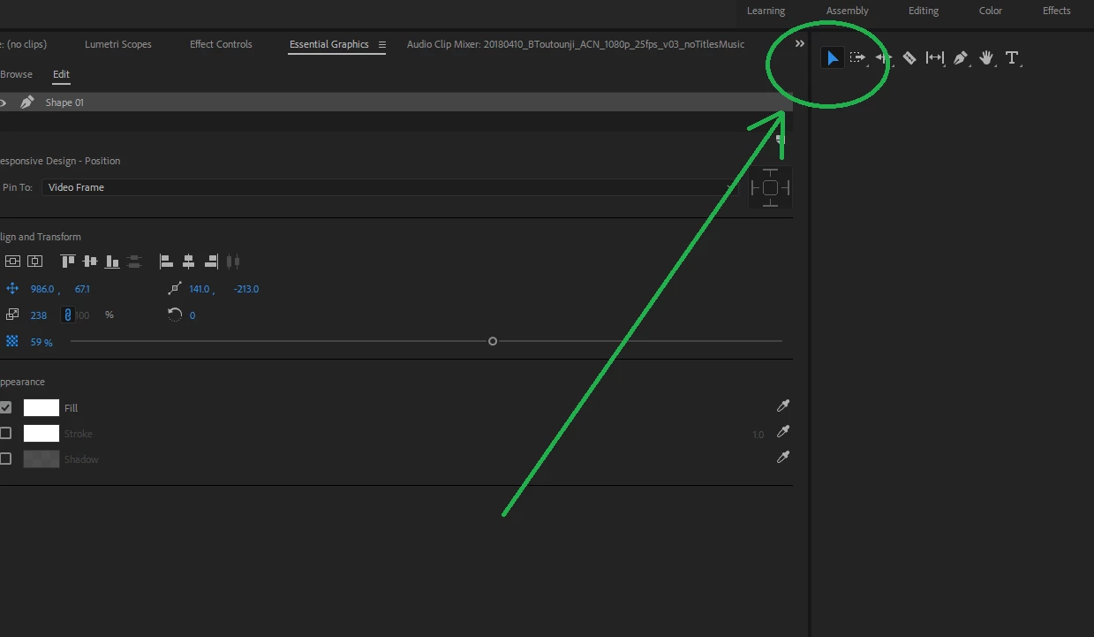Viewport: 1094px width, 637px height.
Task: Click the distribute vertically icon
Action: [134, 262]
